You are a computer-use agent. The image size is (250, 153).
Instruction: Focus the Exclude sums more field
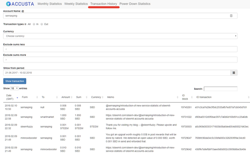click(x=120, y=60)
